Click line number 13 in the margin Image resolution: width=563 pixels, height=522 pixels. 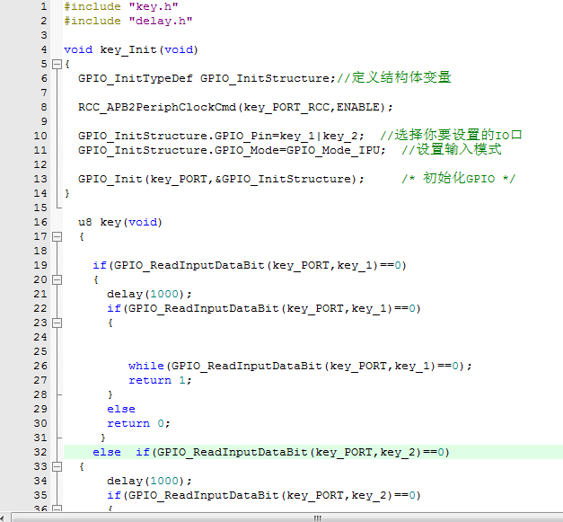click(40, 179)
